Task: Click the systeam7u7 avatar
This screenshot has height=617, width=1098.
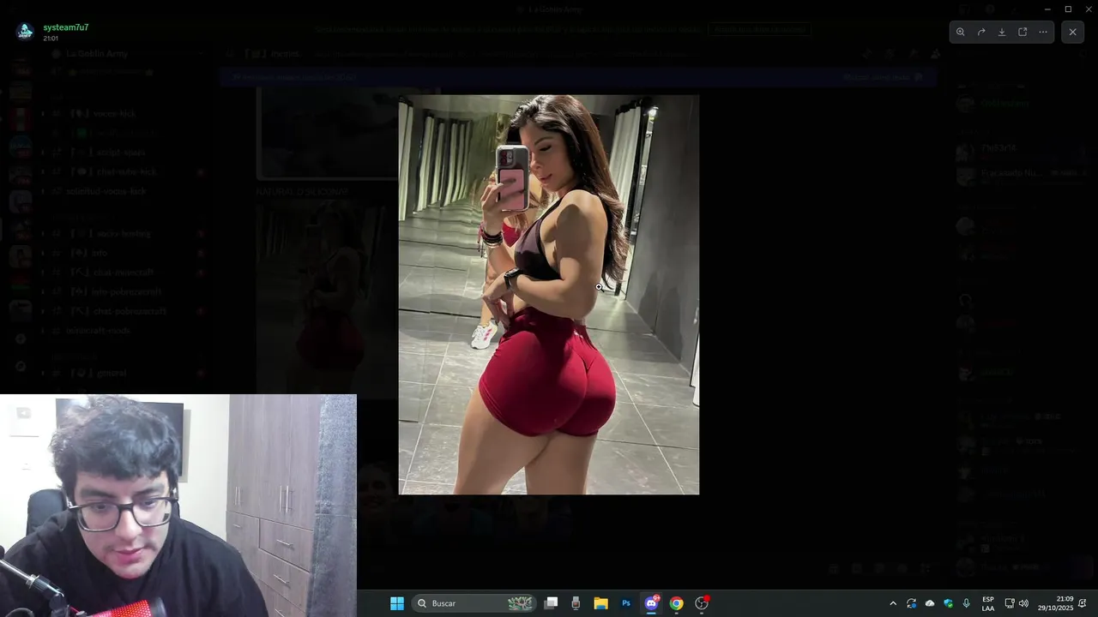Action: (x=25, y=32)
